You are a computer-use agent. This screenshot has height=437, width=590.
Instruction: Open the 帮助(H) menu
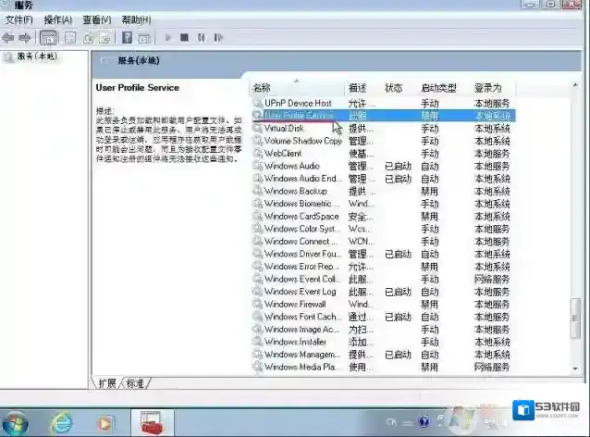coord(136,19)
